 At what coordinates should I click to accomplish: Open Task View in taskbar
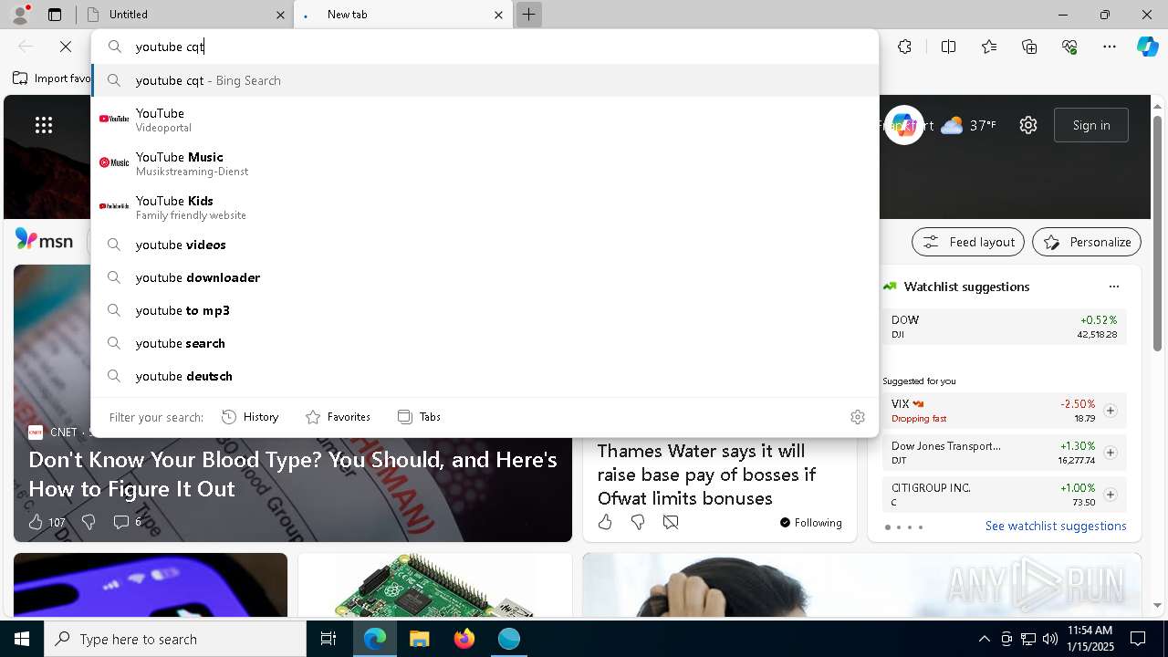click(328, 639)
